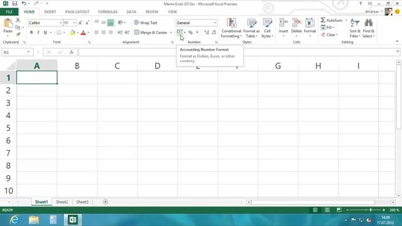
Task: Click the Insert Function fx icon
Action: point(71,52)
